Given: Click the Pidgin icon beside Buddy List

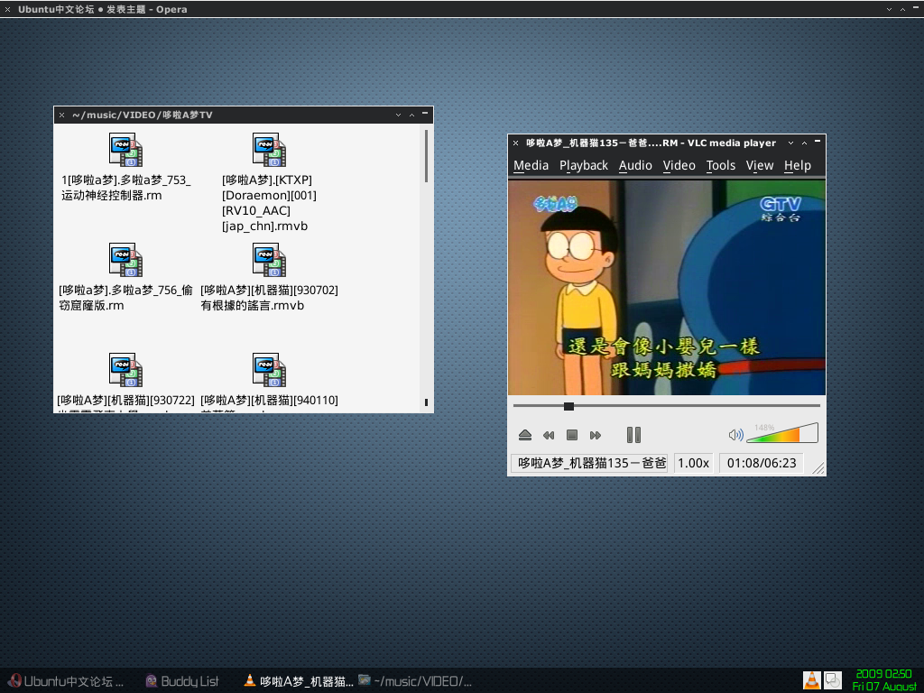Looking at the screenshot, I should click(x=152, y=681).
